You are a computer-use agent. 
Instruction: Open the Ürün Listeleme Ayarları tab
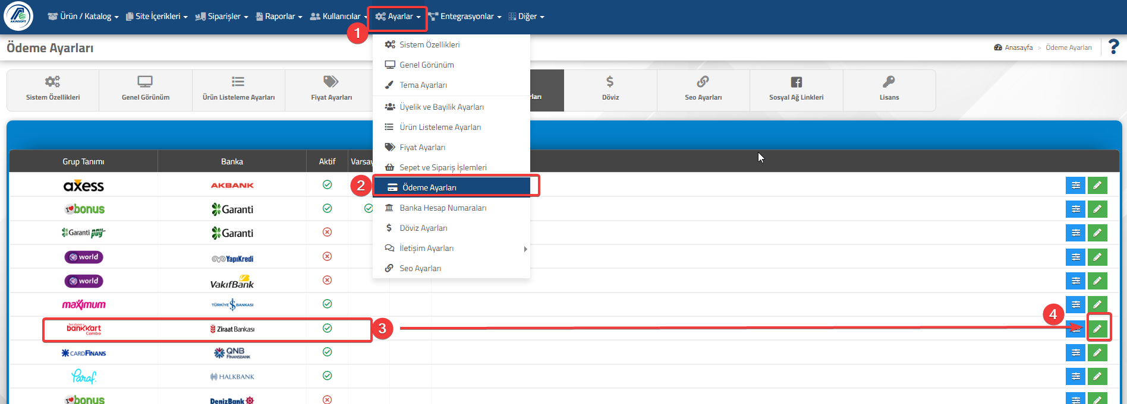pyautogui.click(x=238, y=90)
